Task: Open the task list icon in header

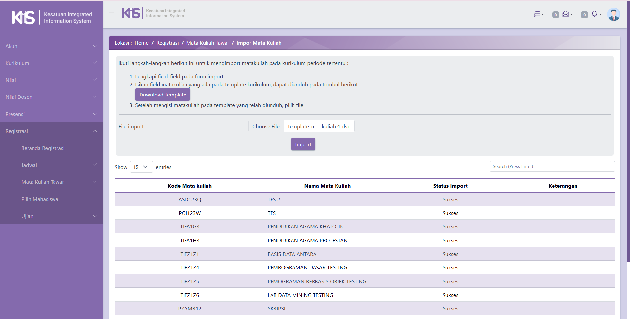Action: pyautogui.click(x=538, y=14)
